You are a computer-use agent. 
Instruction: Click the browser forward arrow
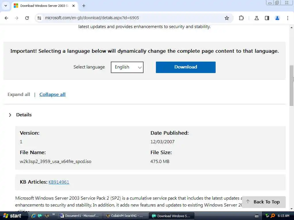[x=17, y=18]
